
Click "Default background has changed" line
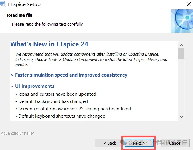[x=52, y=101]
